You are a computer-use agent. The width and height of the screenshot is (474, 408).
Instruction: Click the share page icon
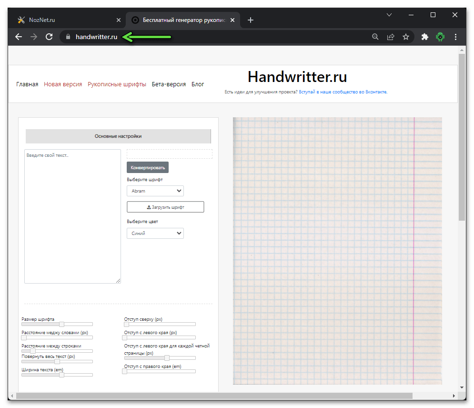pyautogui.click(x=391, y=37)
